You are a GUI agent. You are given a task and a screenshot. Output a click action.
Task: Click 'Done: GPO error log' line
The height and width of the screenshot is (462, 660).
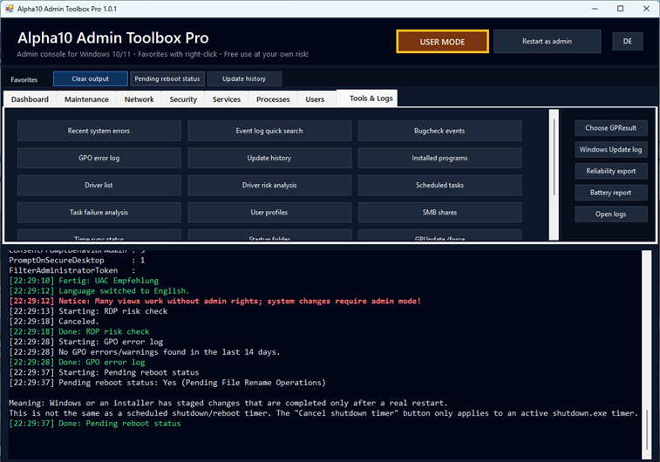click(77, 362)
